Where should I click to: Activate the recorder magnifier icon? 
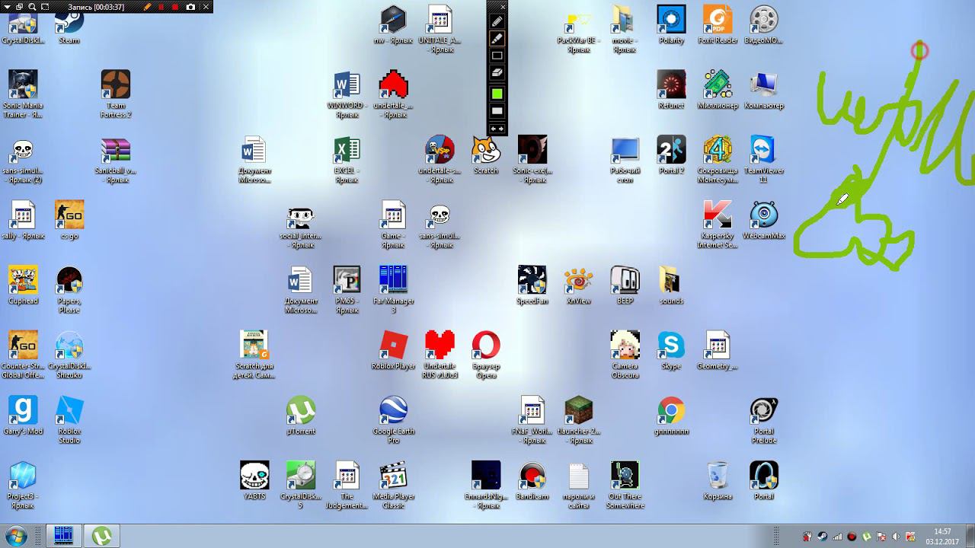click(32, 7)
